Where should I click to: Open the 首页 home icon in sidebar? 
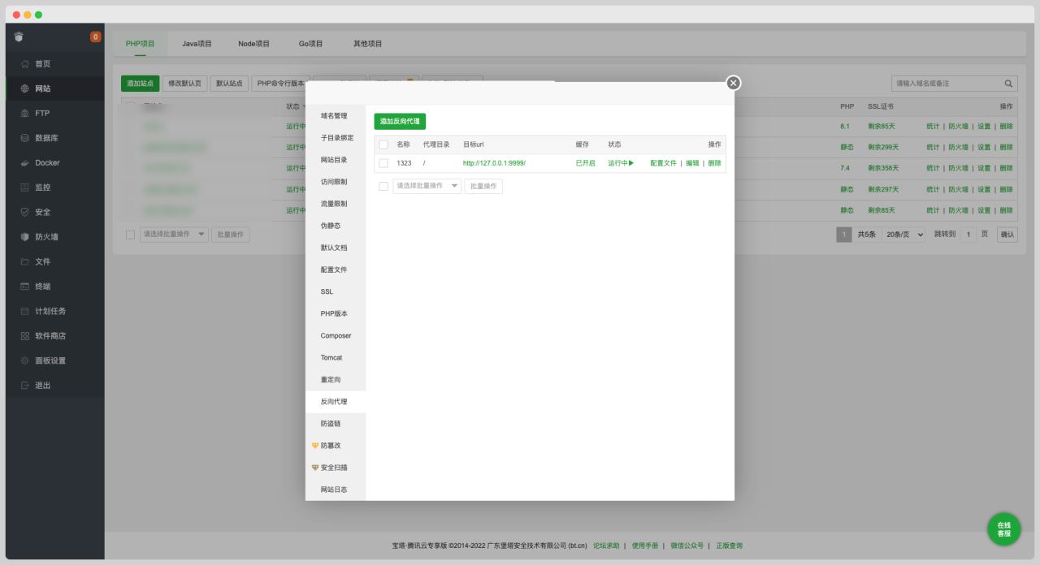coord(25,64)
